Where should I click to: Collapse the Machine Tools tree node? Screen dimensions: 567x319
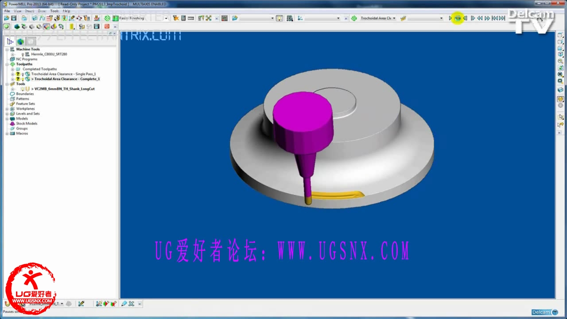[7, 49]
